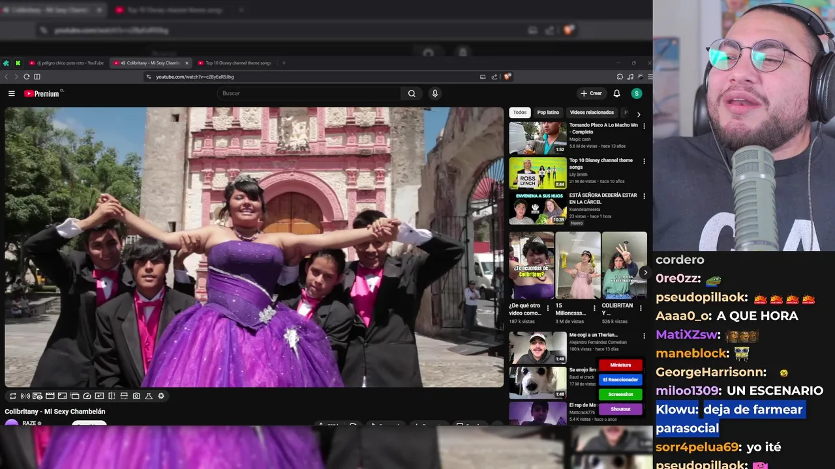Click the YouTube Buscar search field

[309, 93]
